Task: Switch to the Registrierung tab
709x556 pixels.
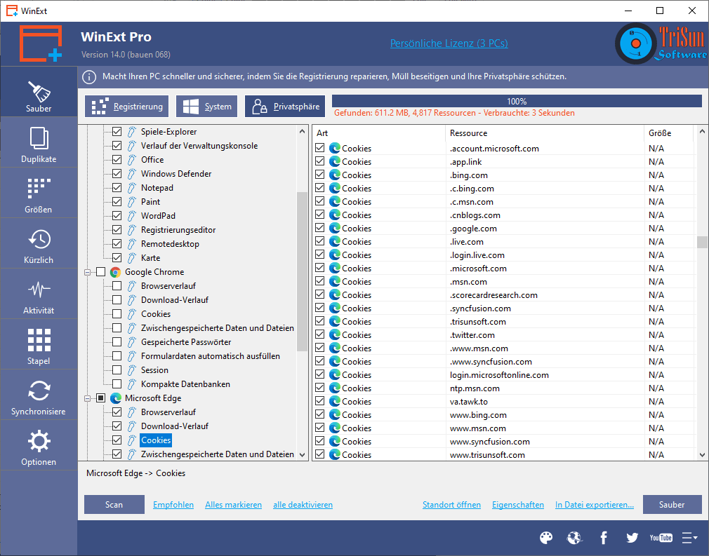Action: pos(126,106)
